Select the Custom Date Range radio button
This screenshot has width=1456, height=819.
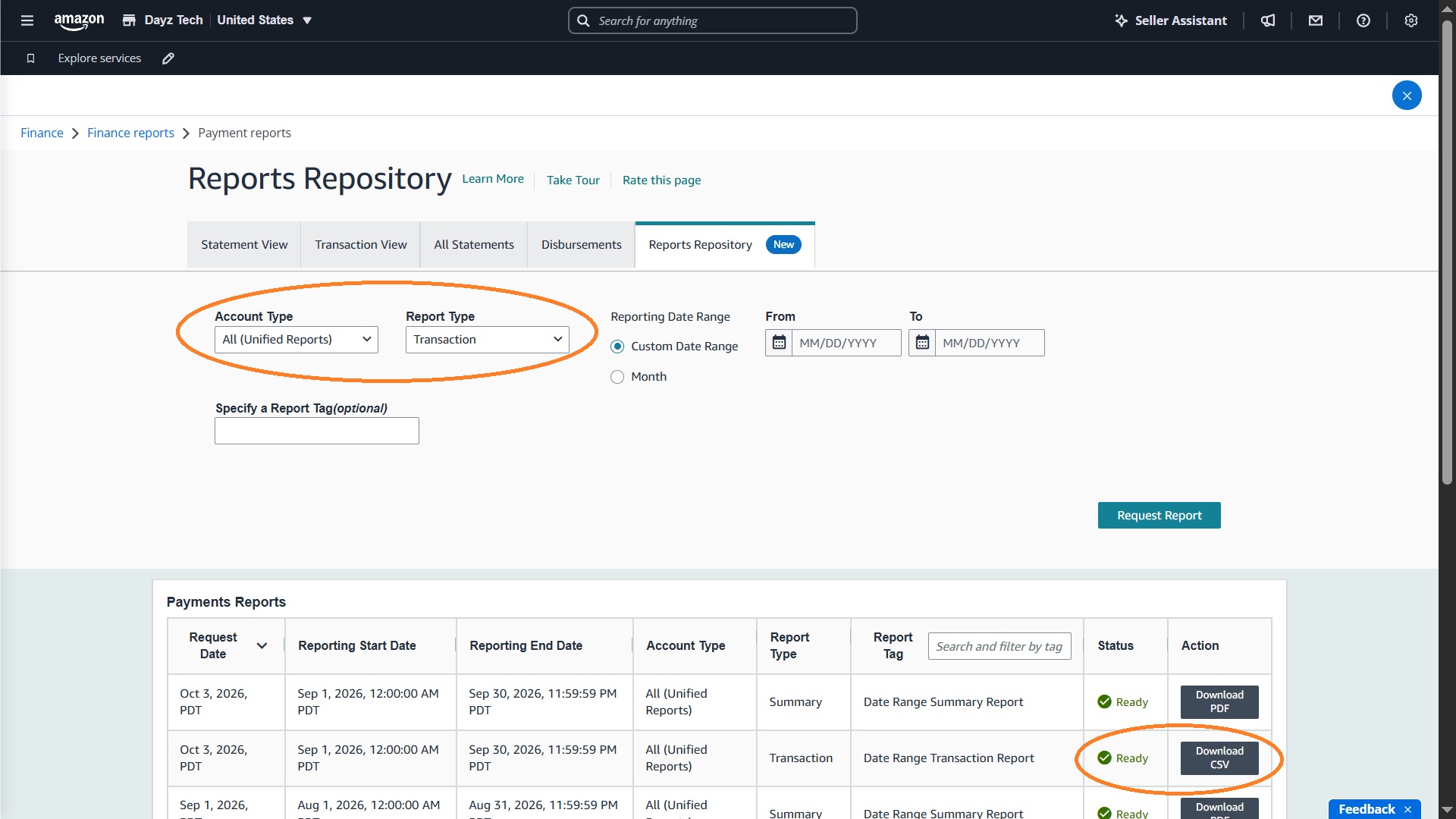coord(617,347)
